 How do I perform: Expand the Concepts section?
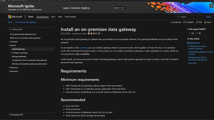click(x=9, y=42)
